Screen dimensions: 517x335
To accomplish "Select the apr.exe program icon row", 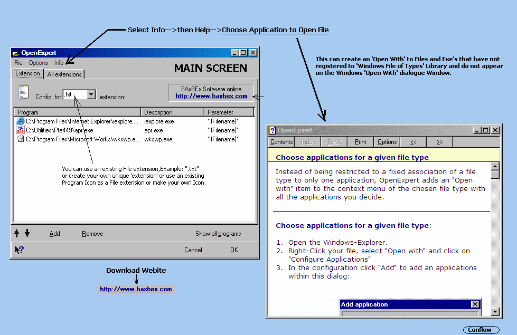I will point(21,130).
